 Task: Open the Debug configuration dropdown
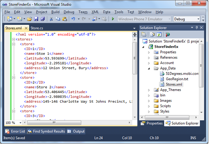click(x=198, y=19)
